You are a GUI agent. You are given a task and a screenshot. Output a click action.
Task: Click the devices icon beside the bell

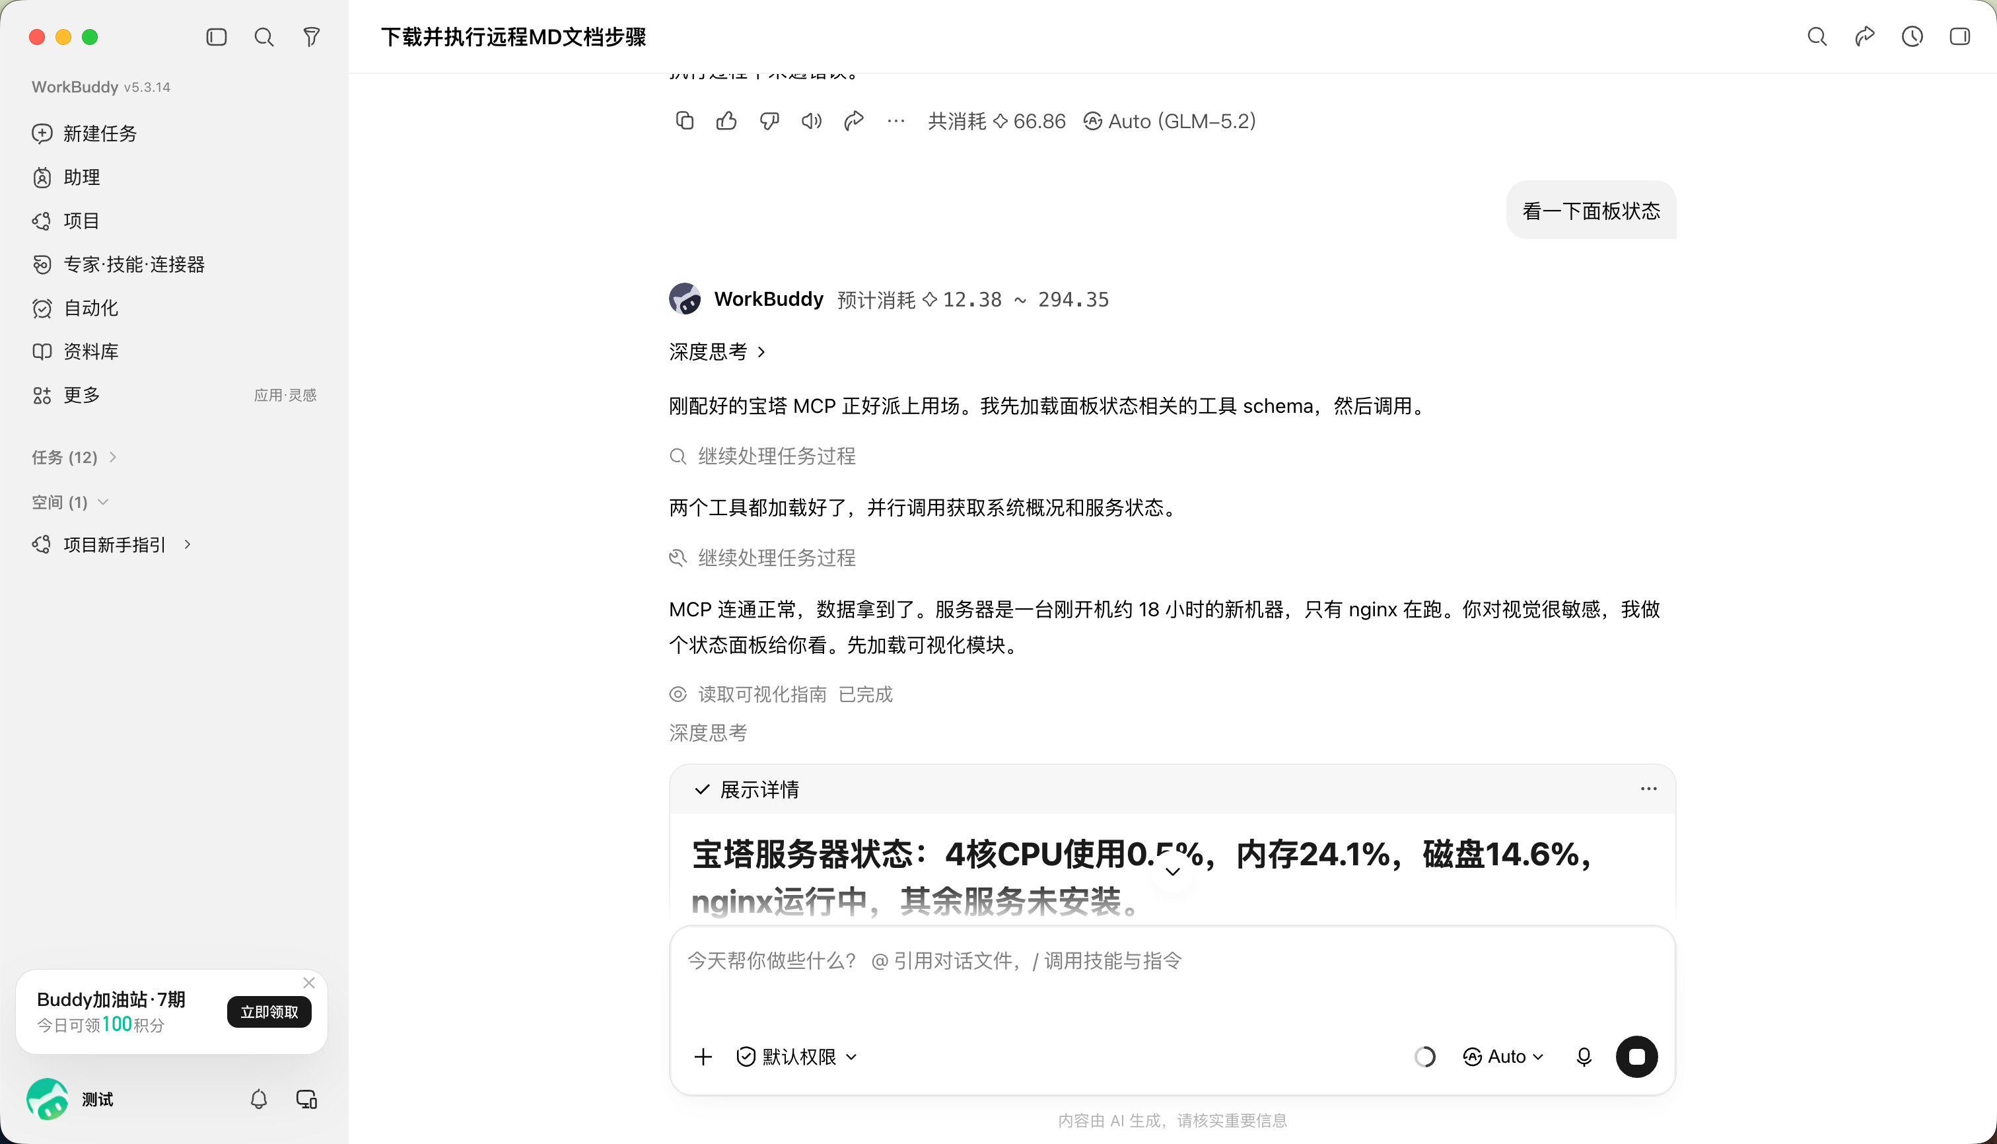click(306, 1099)
